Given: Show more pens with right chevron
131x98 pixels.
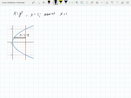Looking at the screenshot, I should click(69, 2).
